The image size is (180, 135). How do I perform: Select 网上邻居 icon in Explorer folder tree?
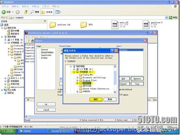pyautogui.click(x=5, y=90)
